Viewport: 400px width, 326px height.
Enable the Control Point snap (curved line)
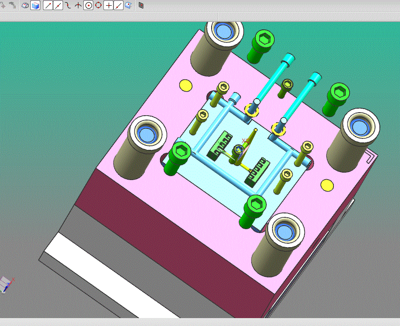68,5
